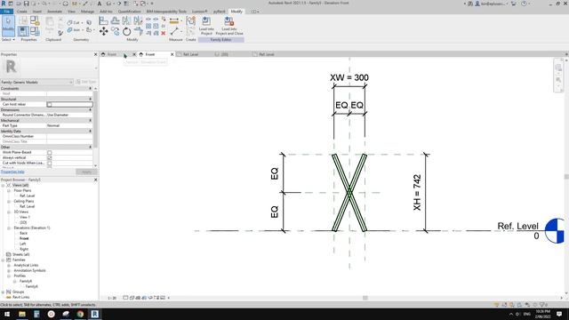Click the Align tool icon
569x320 pixels.
pyautogui.click(x=103, y=20)
